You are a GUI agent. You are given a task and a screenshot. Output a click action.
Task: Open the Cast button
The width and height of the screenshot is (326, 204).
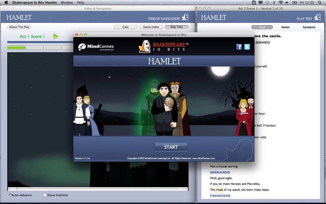[126, 27]
